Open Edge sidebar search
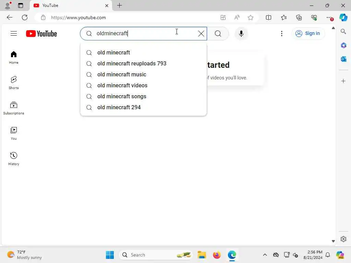This screenshot has height=263, width=351. pyautogui.click(x=343, y=32)
